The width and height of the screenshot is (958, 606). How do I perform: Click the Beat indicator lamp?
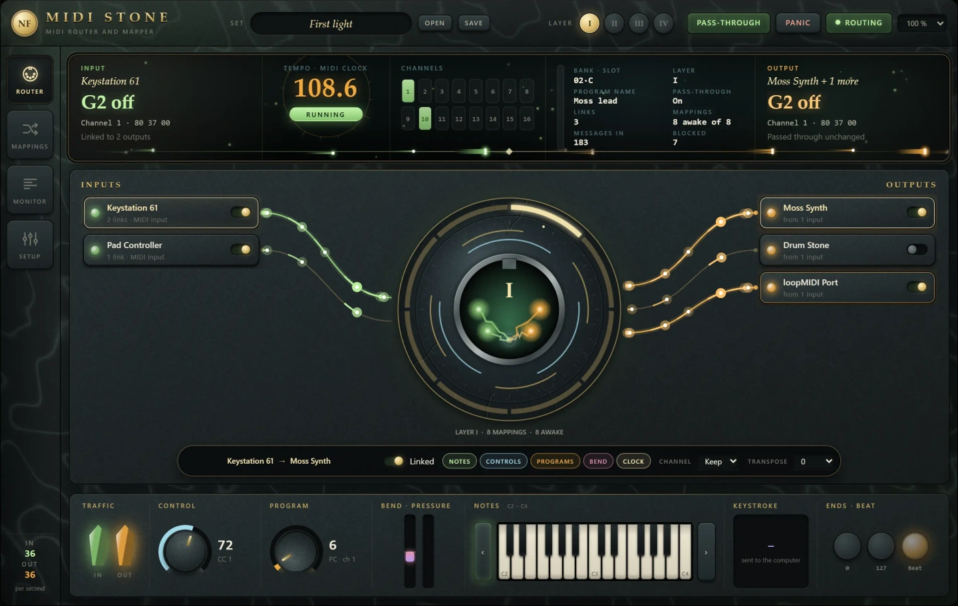coord(915,546)
